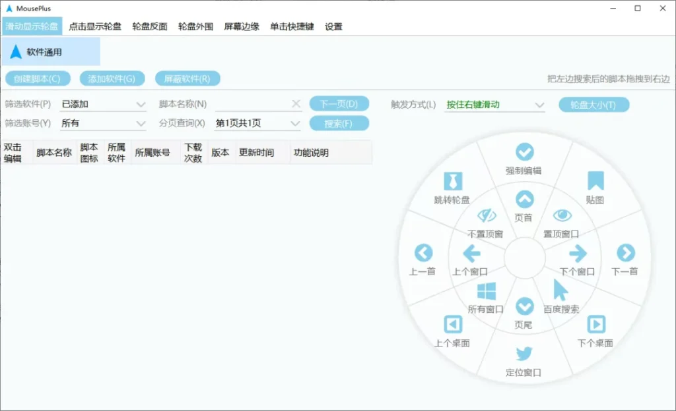The height and width of the screenshot is (411, 676).
Task: Switch to 上个桌面 via wheel icon
Action: click(x=452, y=323)
